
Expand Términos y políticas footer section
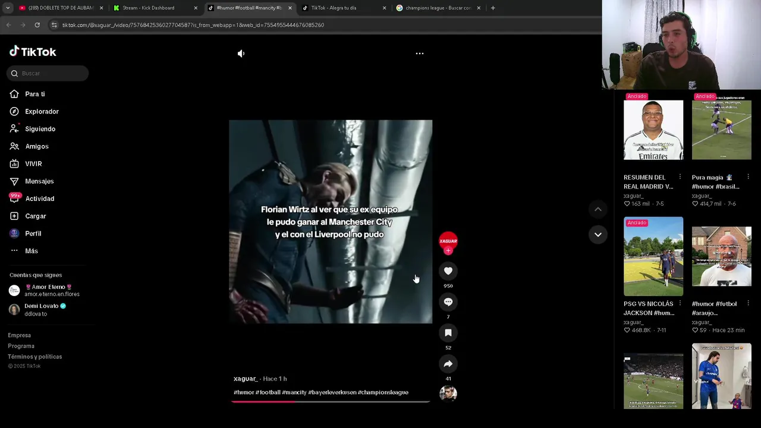35,357
